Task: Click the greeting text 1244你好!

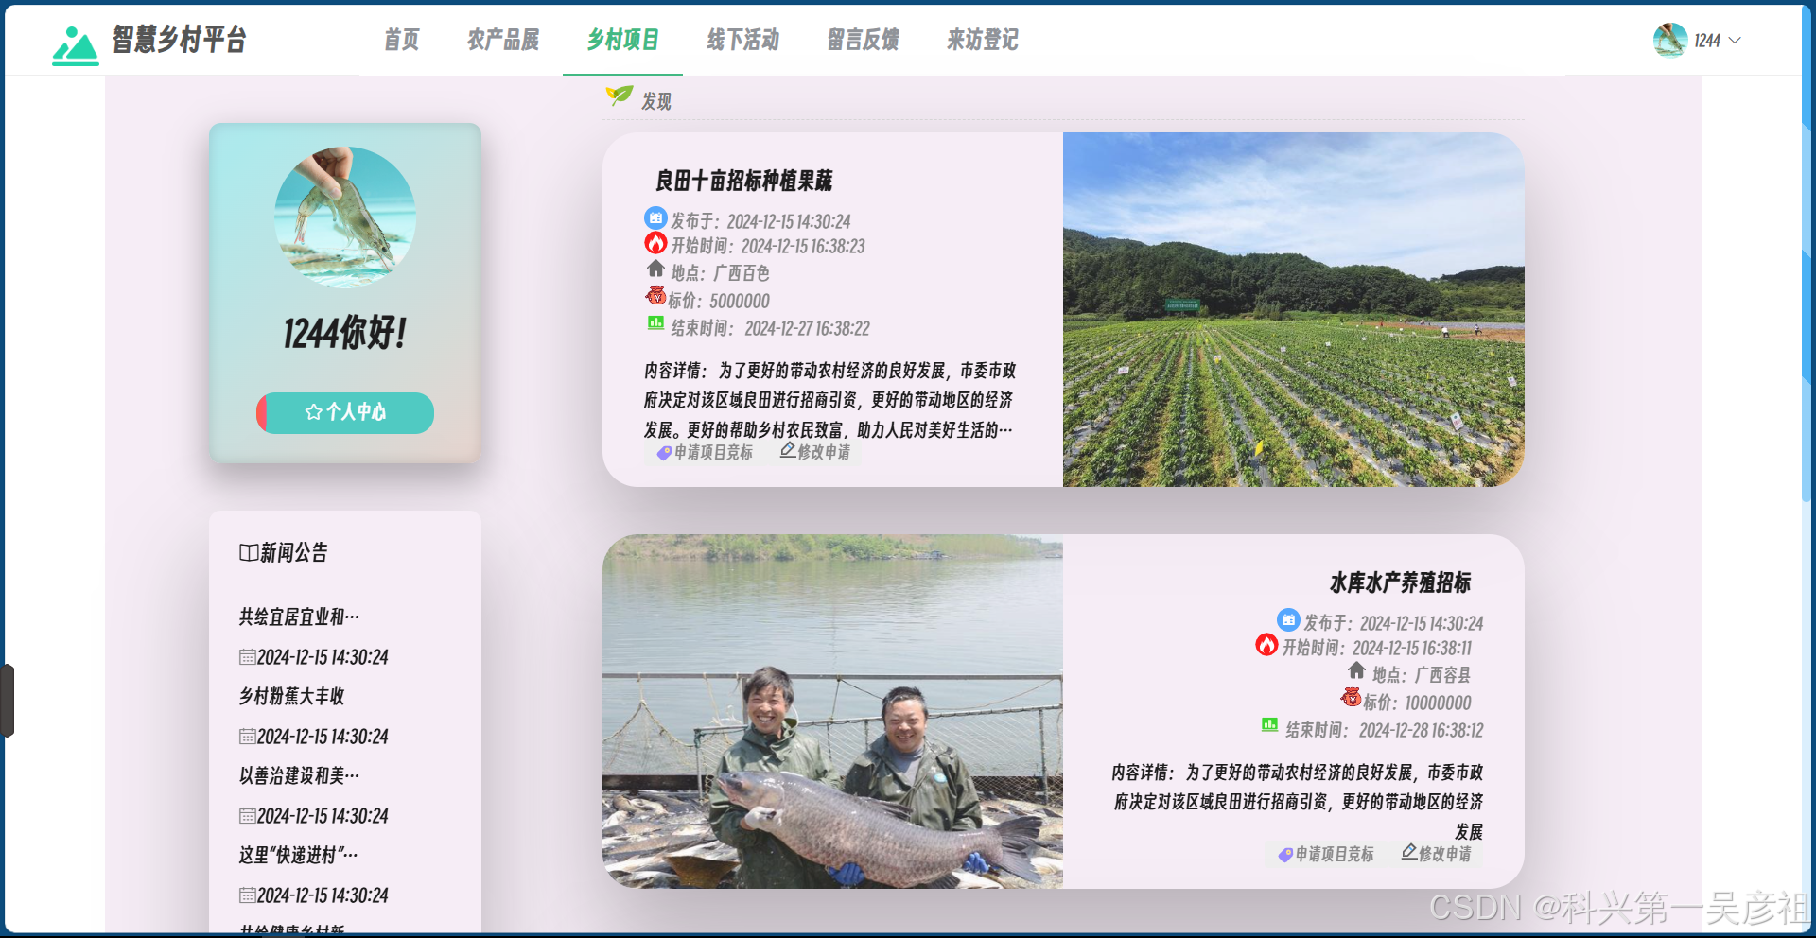Action: click(x=345, y=333)
